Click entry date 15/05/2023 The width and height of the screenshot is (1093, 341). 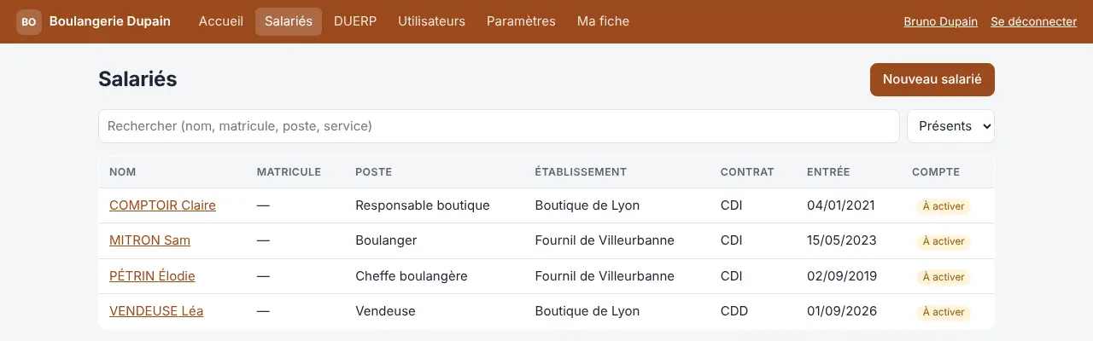842,240
